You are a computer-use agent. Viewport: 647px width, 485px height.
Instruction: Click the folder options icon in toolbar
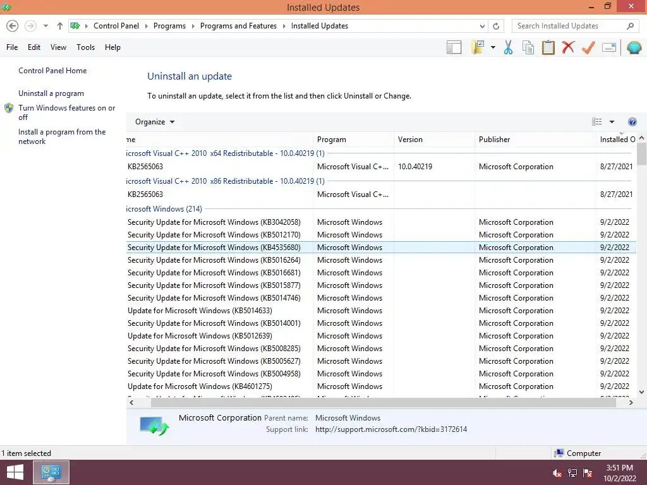tap(478, 47)
